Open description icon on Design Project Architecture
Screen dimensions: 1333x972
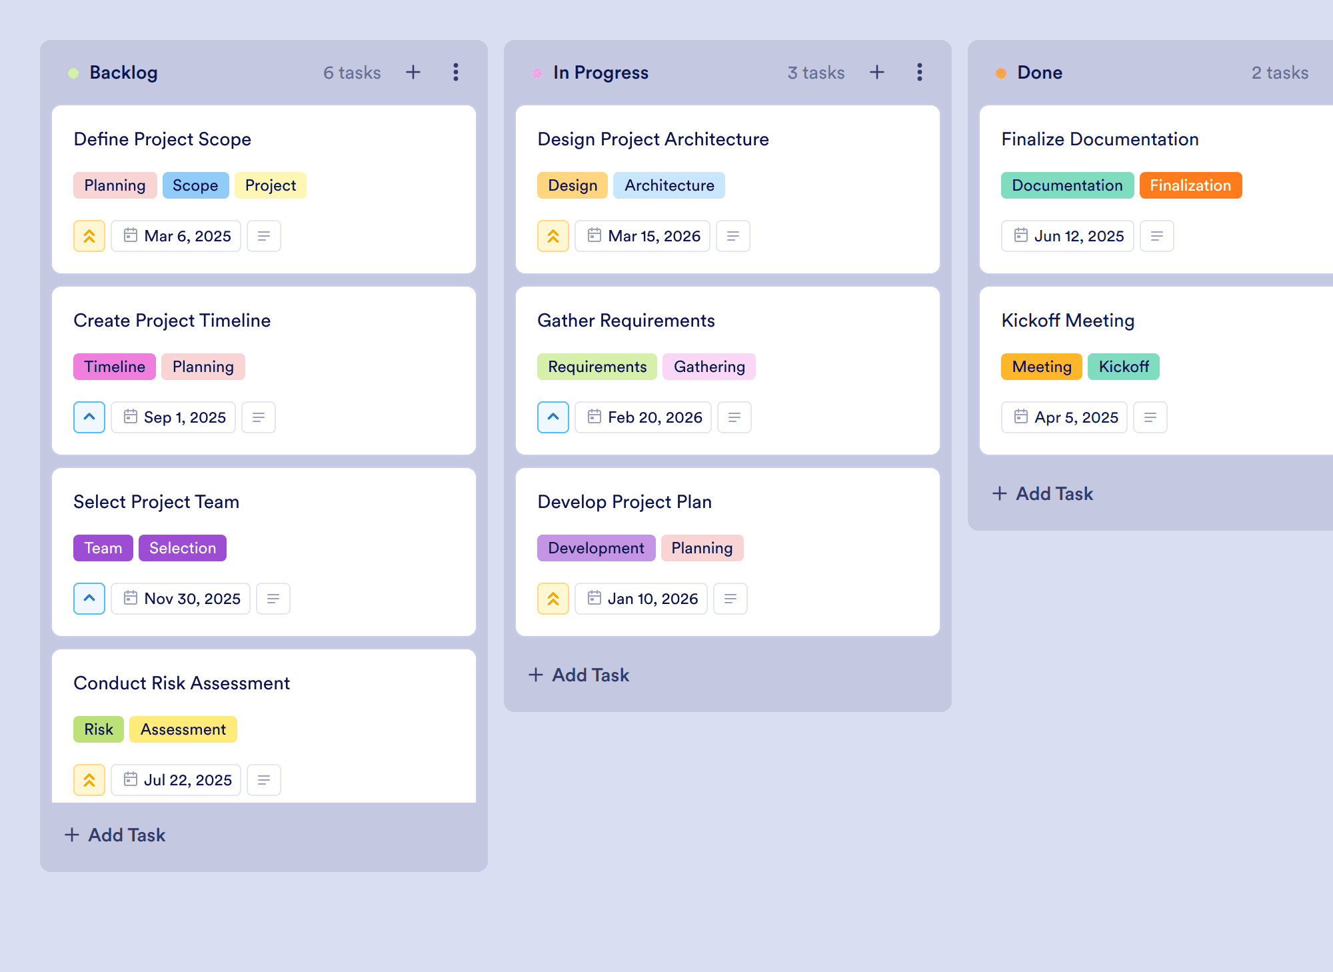click(733, 236)
